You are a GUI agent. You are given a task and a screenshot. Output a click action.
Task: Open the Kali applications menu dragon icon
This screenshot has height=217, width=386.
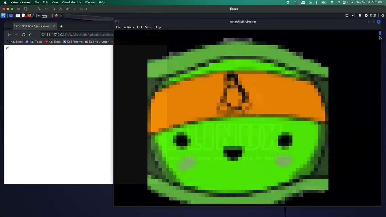click(x=3, y=15)
